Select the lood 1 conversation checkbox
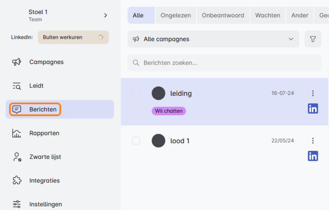This screenshot has width=329, height=210. (136, 141)
